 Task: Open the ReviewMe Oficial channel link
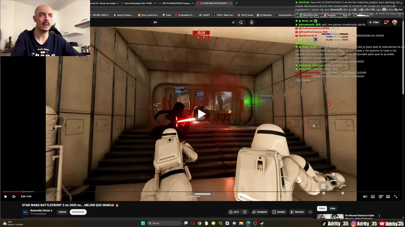(40, 211)
